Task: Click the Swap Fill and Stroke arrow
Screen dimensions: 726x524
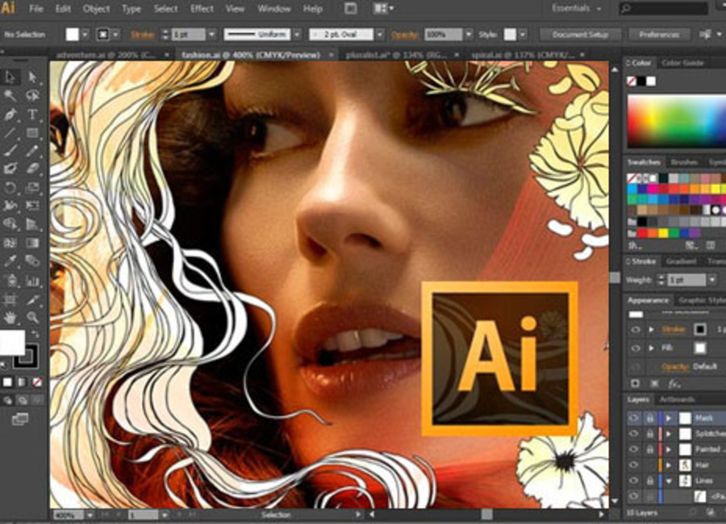Action: (x=35, y=334)
